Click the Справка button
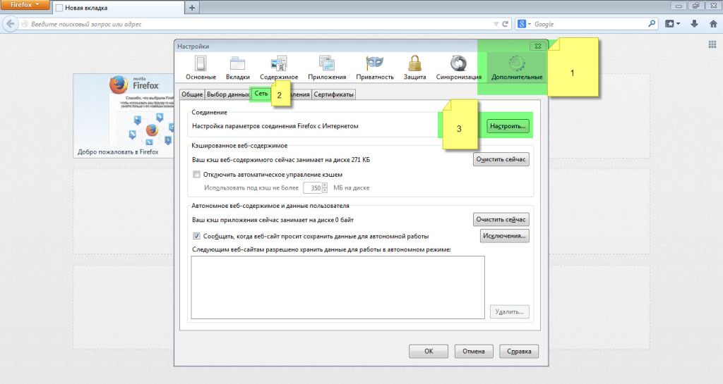 (519, 352)
